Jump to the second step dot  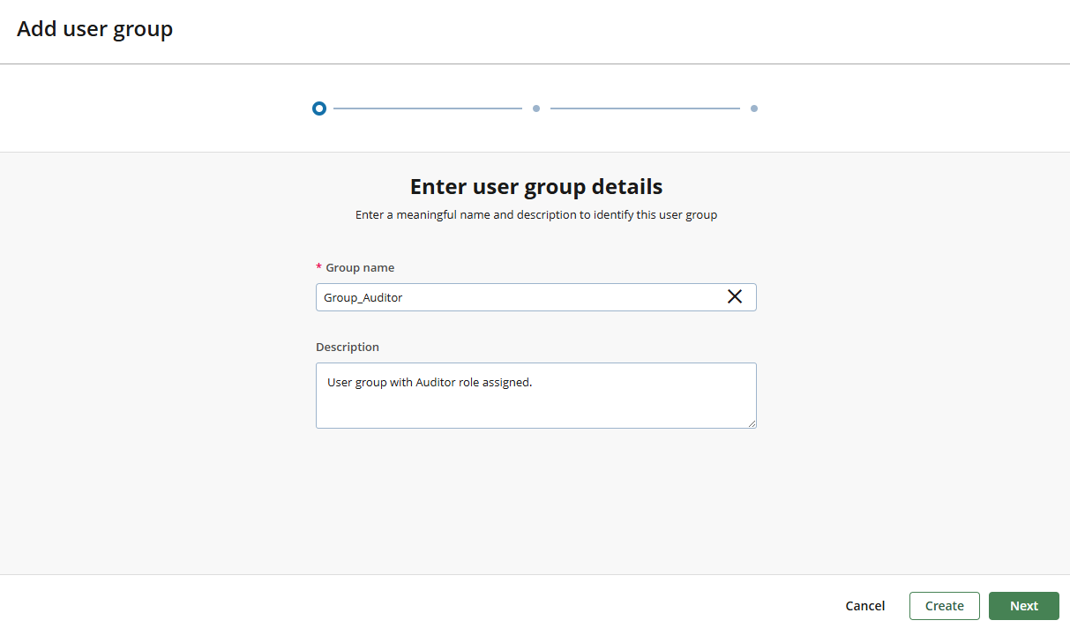[x=536, y=108]
